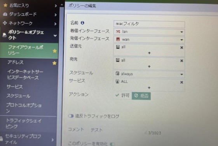Set action to 拒否
Viewport: 218px width, 146px height.
coord(141,96)
